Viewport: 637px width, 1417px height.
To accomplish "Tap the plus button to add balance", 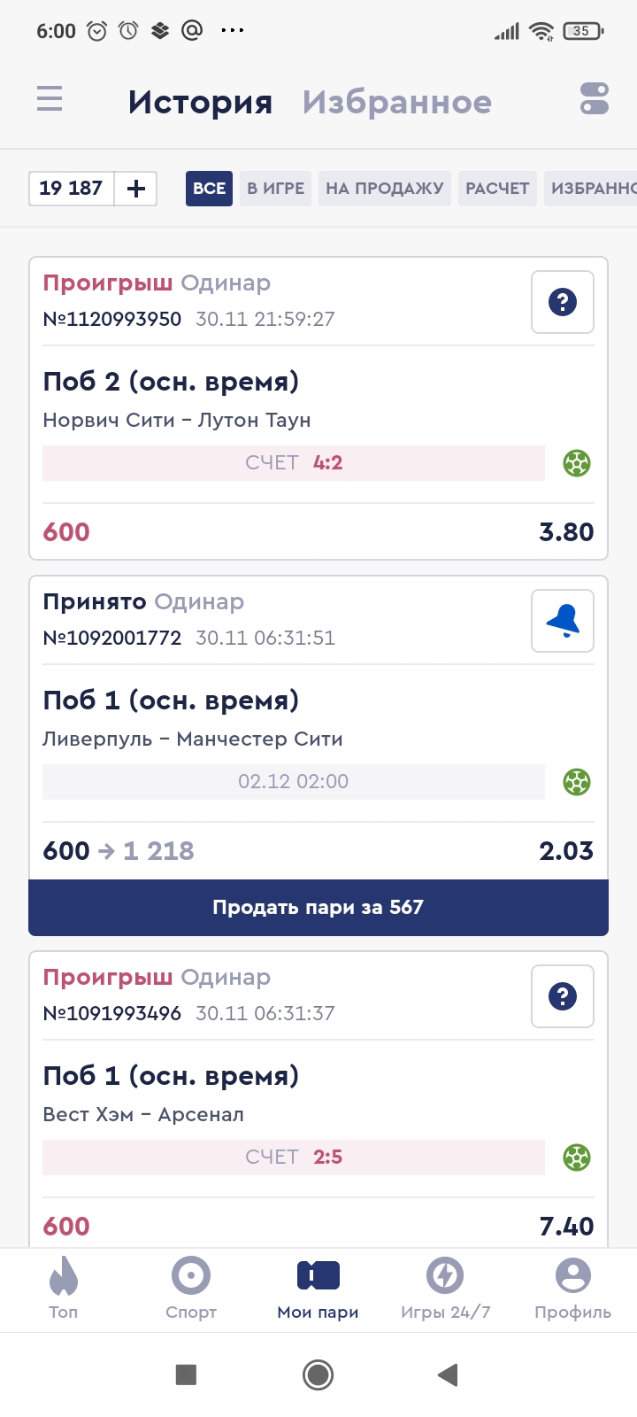I will tap(136, 189).
